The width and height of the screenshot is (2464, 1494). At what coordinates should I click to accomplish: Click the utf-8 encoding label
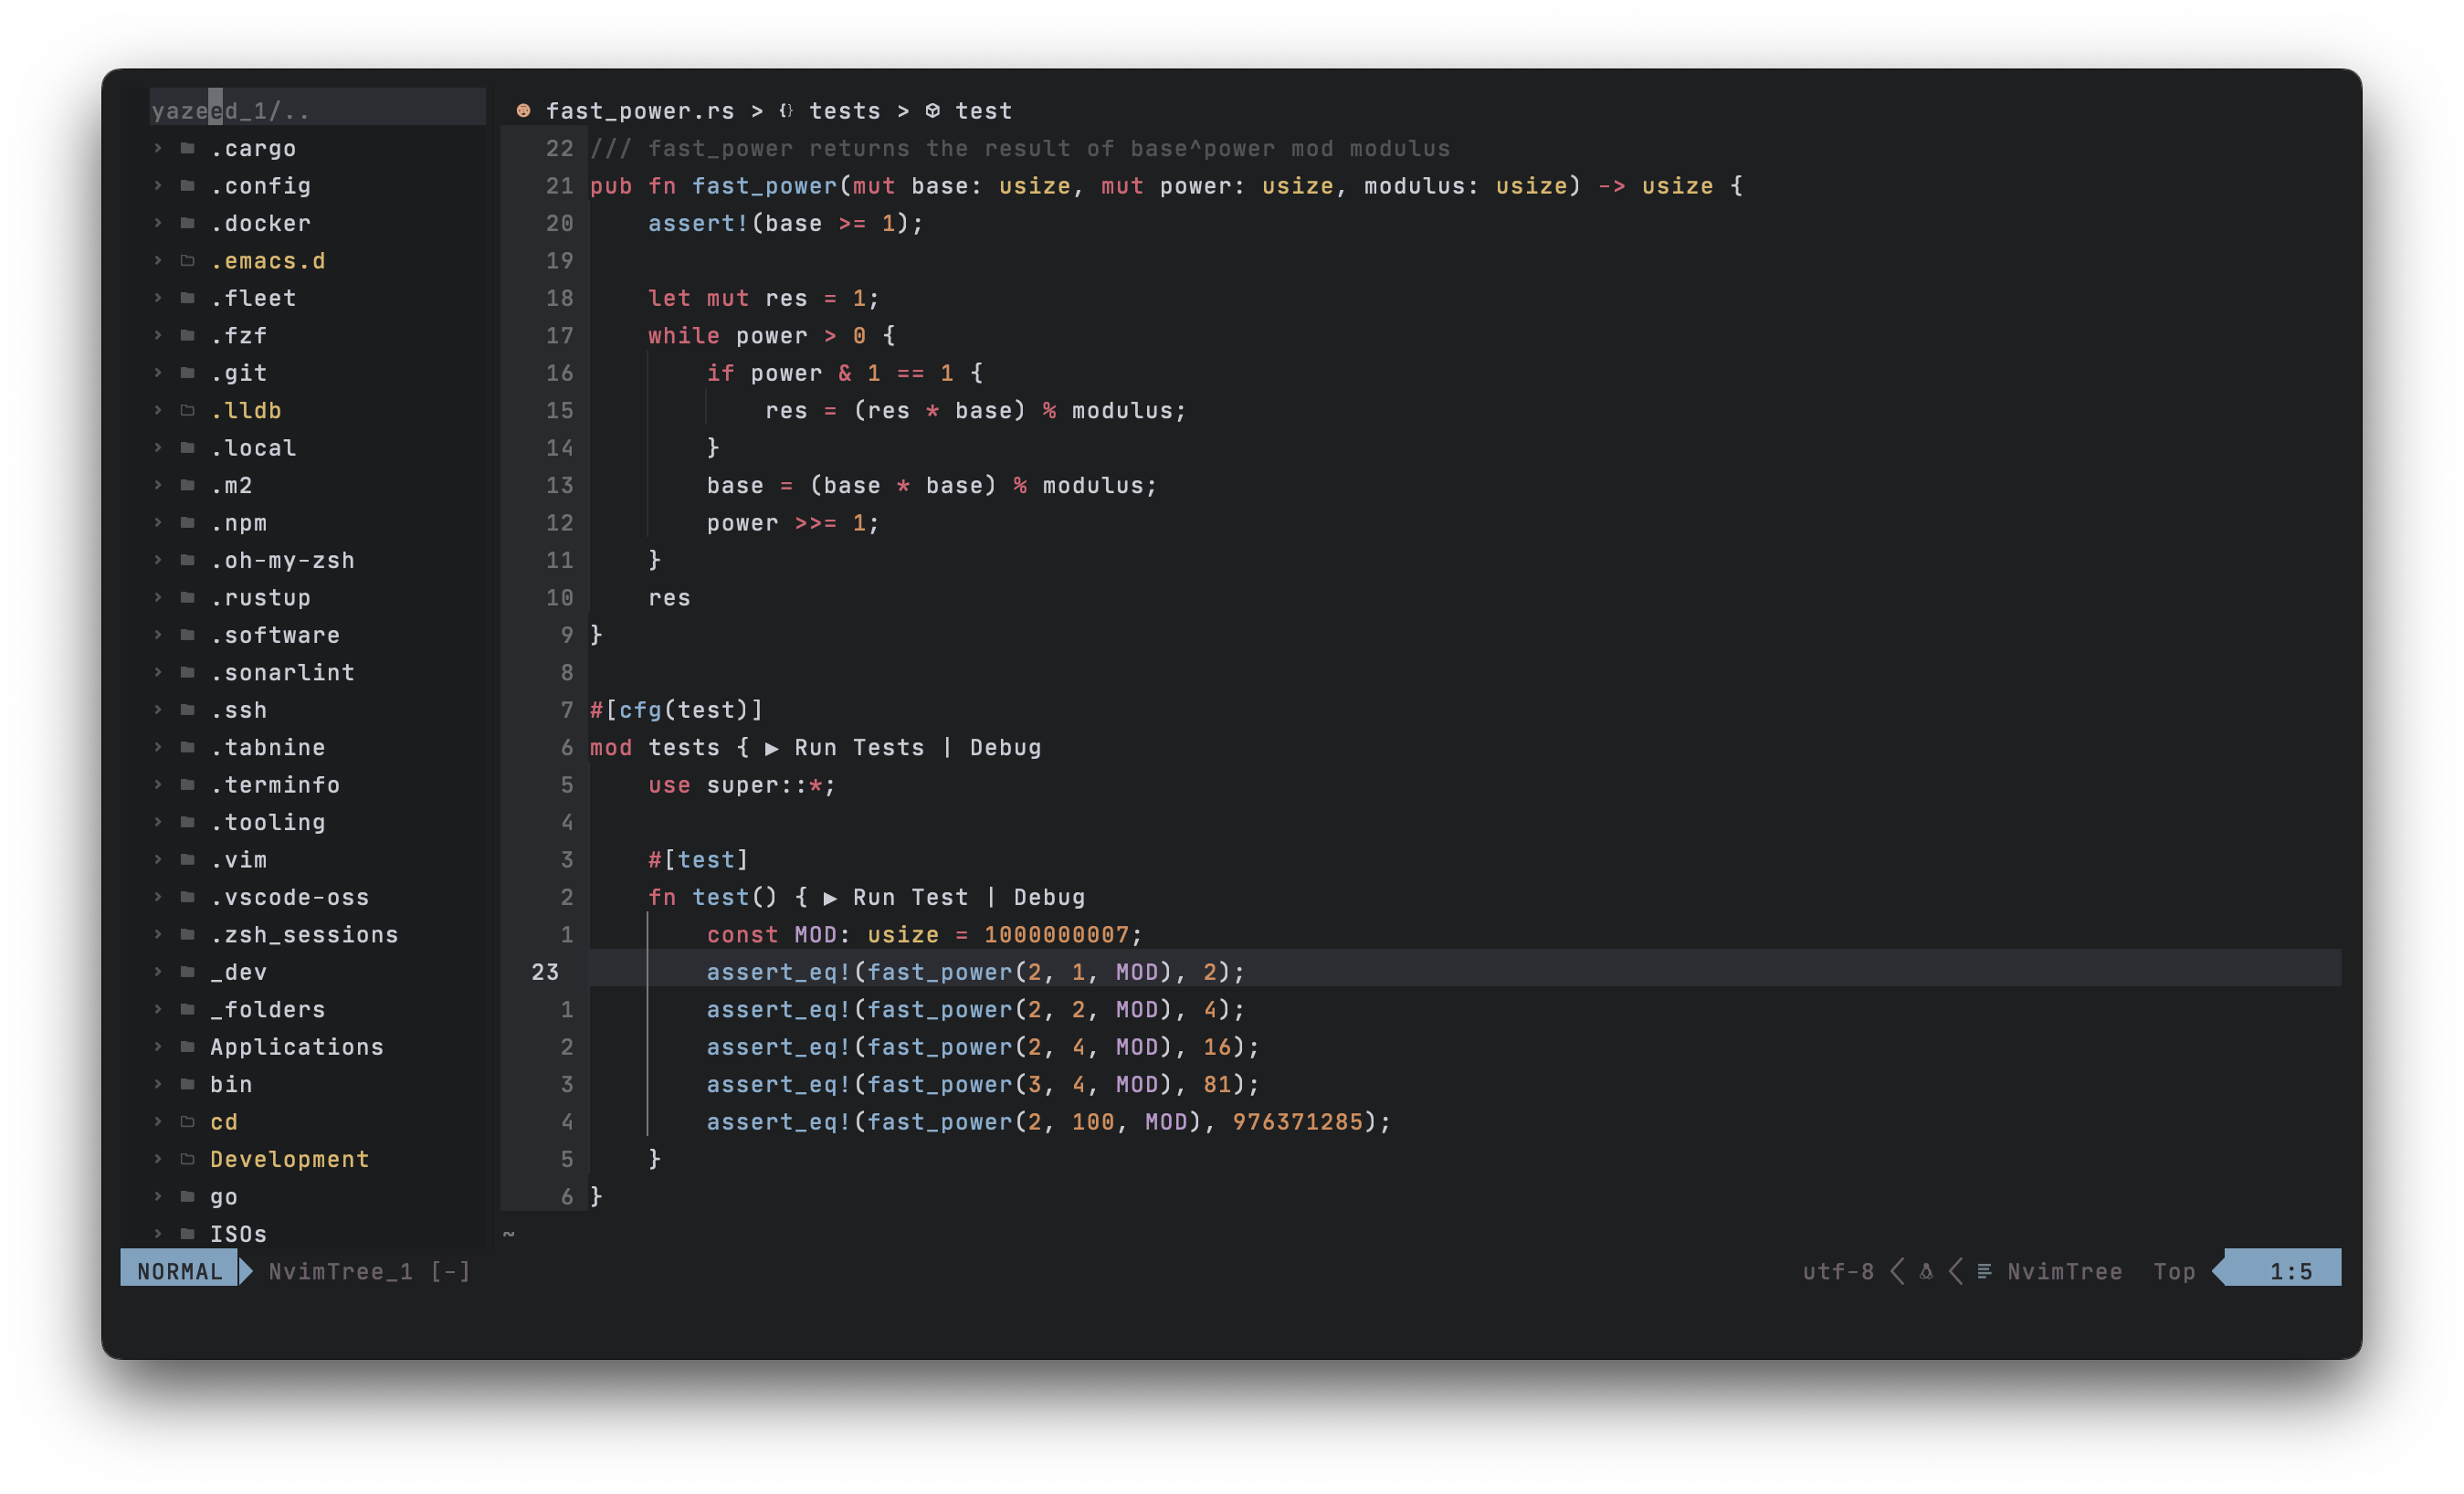click(x=1838, y=1272)
